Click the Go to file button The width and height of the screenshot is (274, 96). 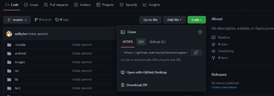(150, 20)
